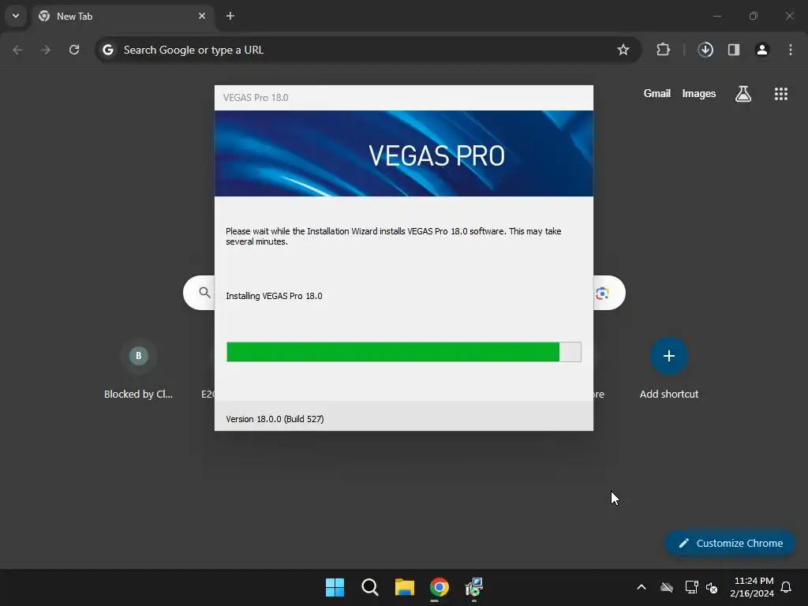Viewport: 808px width, 606px height.
Task: Click the VEGAS Pro 18.0 title bar
Action: pyautogui.click(x=403, y=98)
